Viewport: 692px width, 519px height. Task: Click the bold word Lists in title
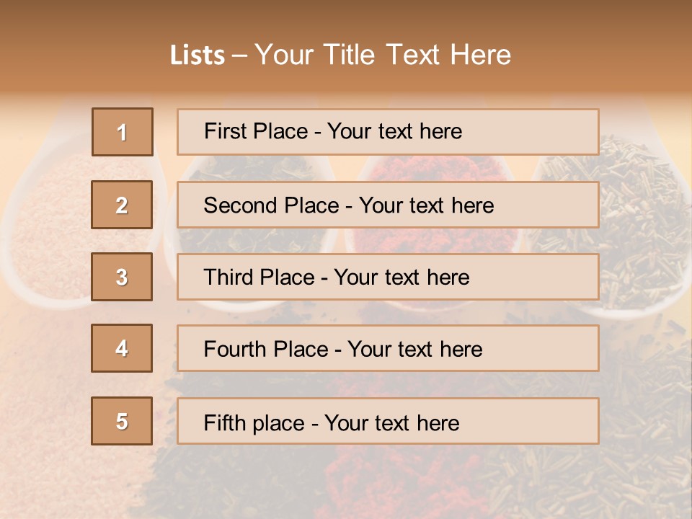[197, 56]
